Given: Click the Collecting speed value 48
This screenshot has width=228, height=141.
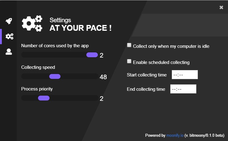Looking at the screenshot, I should point(103,77).
